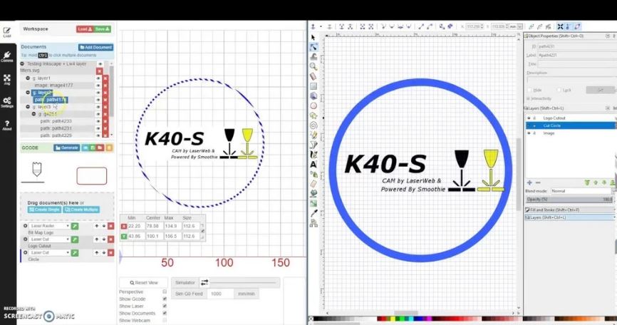Open the Settings gears icon in sidebar
The height and width of the screenshot is (325, 617).
(7, 103)
